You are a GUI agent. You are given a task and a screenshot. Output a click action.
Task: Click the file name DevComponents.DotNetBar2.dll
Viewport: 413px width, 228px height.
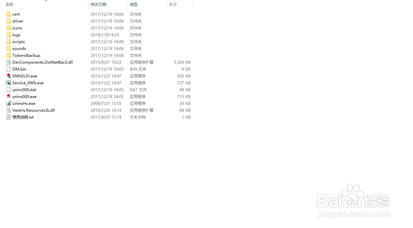[43, 62]
